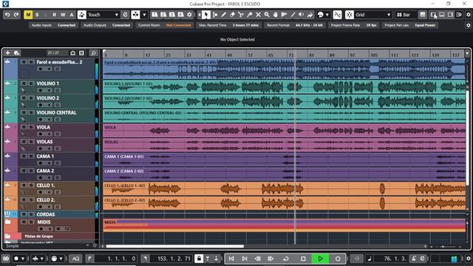
Task: Select the Time Warp tool
Action: point(284,15)
